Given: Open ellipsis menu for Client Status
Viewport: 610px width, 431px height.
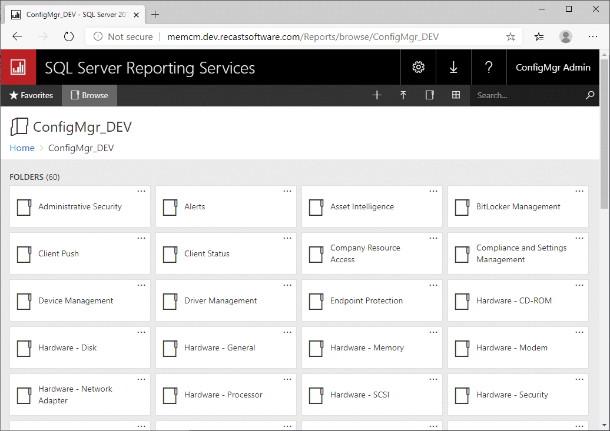Looking at the screenshot, I should [287, 238].
